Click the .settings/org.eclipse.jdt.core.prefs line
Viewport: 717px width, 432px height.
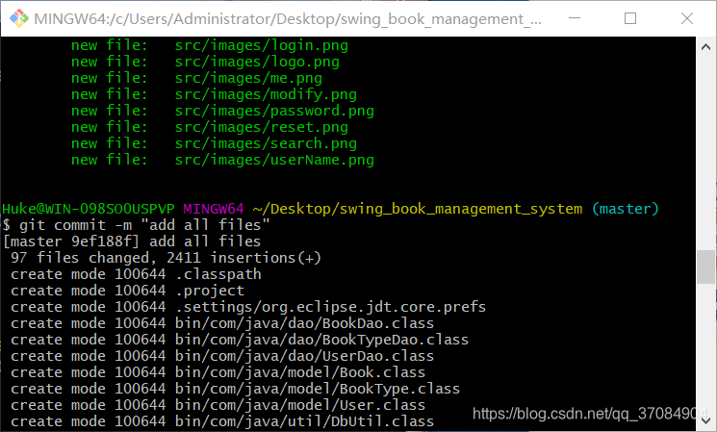(248, 307)
